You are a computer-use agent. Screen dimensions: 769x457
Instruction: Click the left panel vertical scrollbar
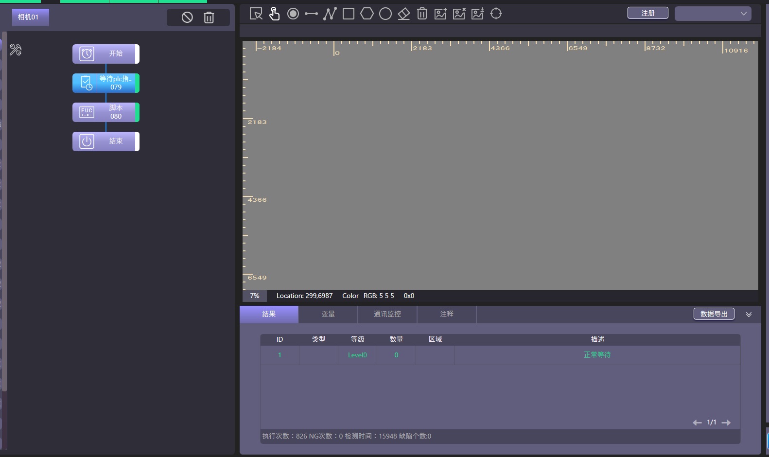4,211
